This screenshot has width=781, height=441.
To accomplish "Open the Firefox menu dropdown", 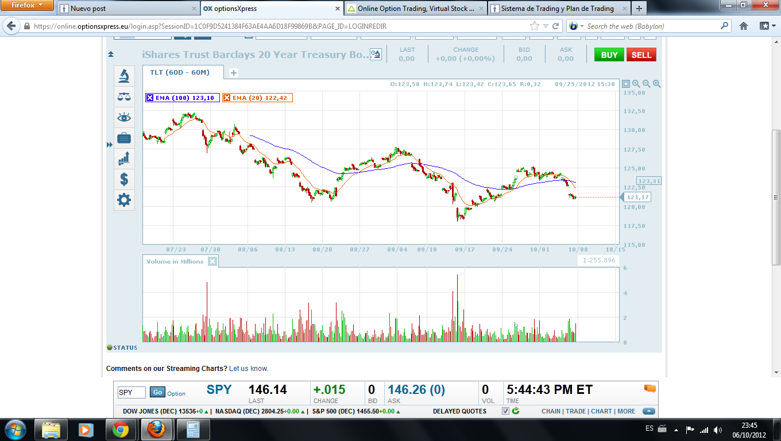I will click(x=27, y=5).
